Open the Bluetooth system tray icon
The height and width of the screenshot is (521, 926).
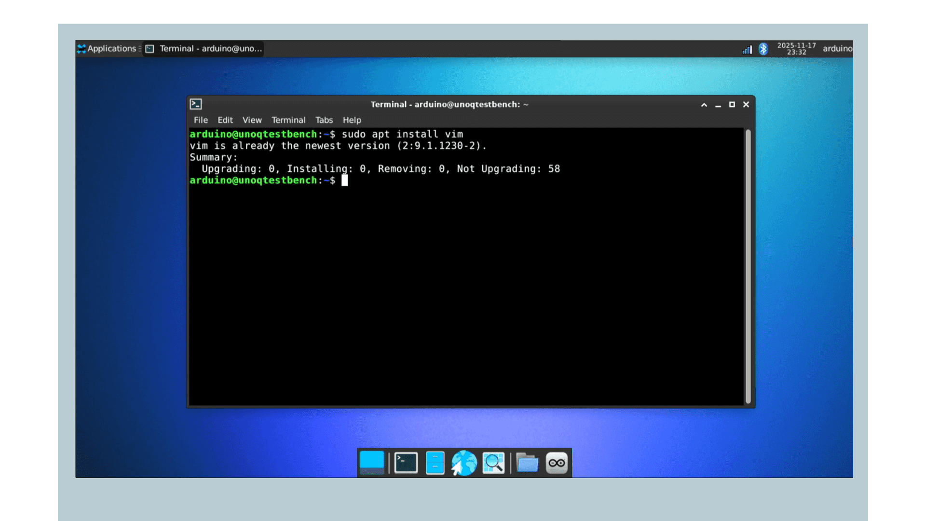pos(763,49)
